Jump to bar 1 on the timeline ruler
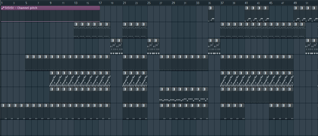Viewport: 318px width, 136px height. click(x=2, y=3)
